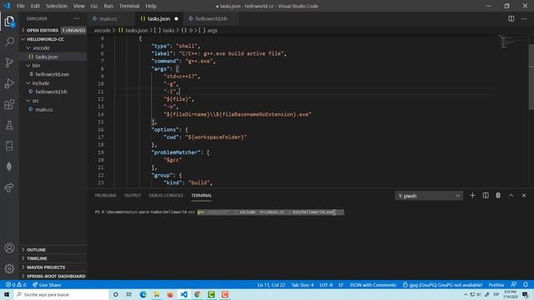Click the Live Share status bar item
Screen dimensions: 534x300
pos(47,285)
